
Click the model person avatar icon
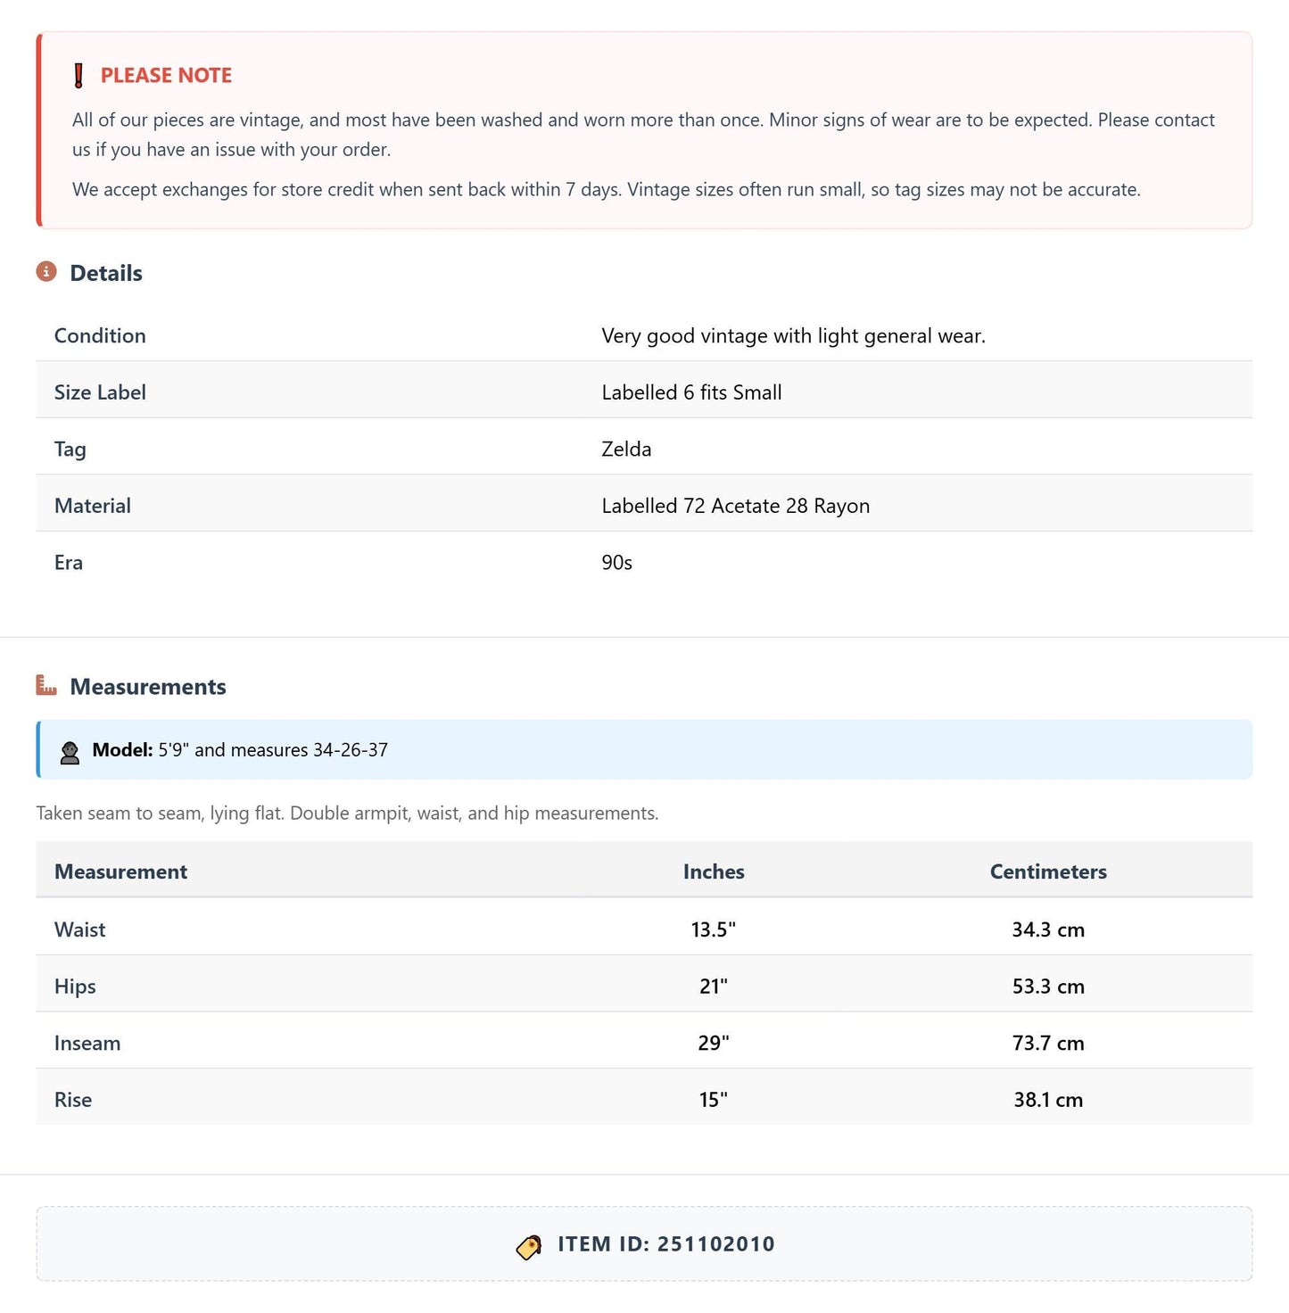click(x=70, y=752)
